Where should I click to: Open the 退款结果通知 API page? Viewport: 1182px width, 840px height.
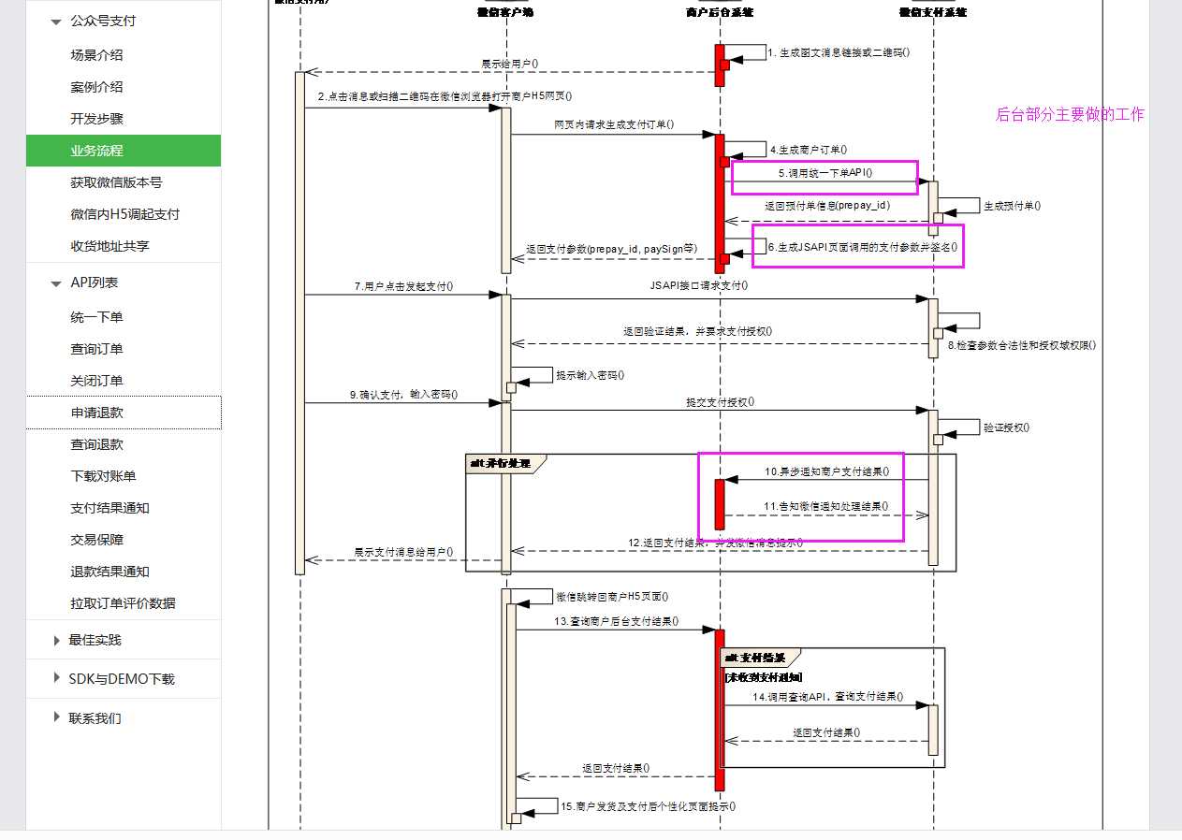tap(109, 572)
